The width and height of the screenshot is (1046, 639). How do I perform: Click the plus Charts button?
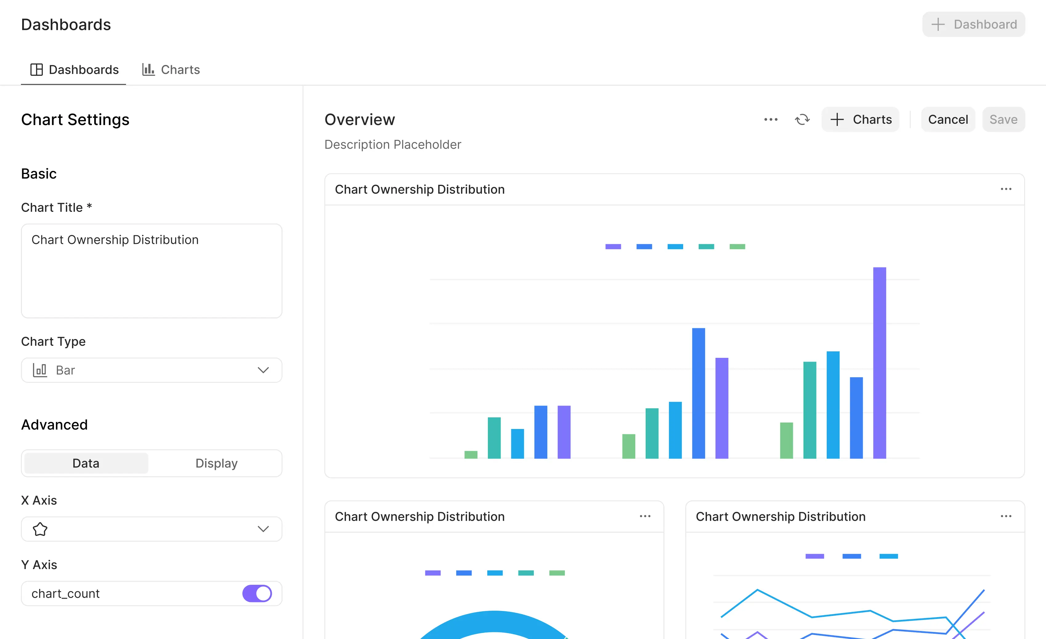[860, 120]
